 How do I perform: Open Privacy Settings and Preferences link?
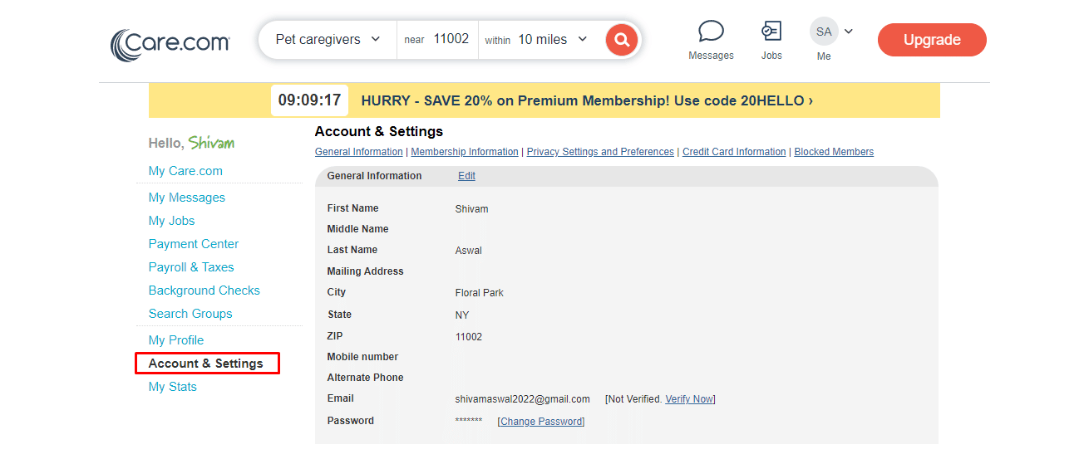600,152
